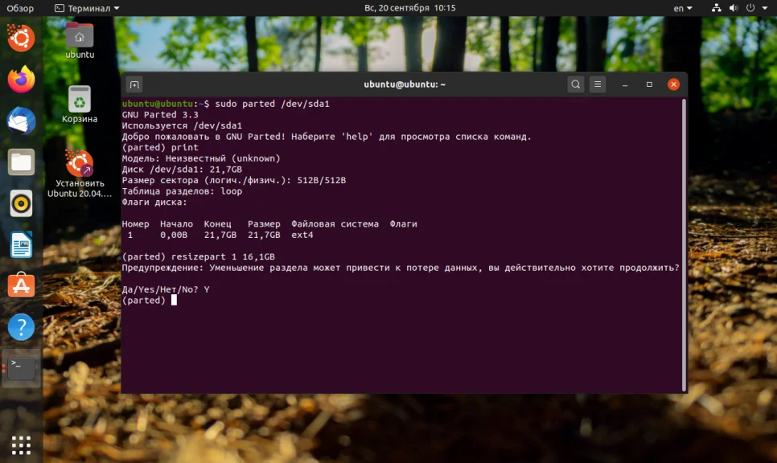Image resolution: width=777 pixels, height=463 pixels.
Task: Open the Help icon in the dock
Action: [x=21, y=327]
